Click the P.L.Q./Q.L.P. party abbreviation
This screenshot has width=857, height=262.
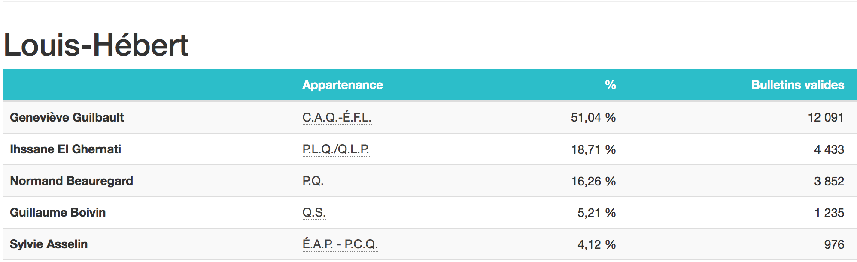coord(336,149)
